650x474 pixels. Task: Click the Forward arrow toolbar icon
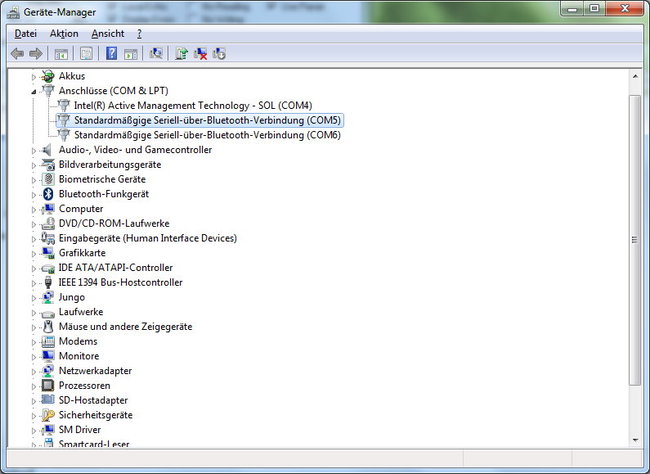pyautogui.click(x=36, y=53)
